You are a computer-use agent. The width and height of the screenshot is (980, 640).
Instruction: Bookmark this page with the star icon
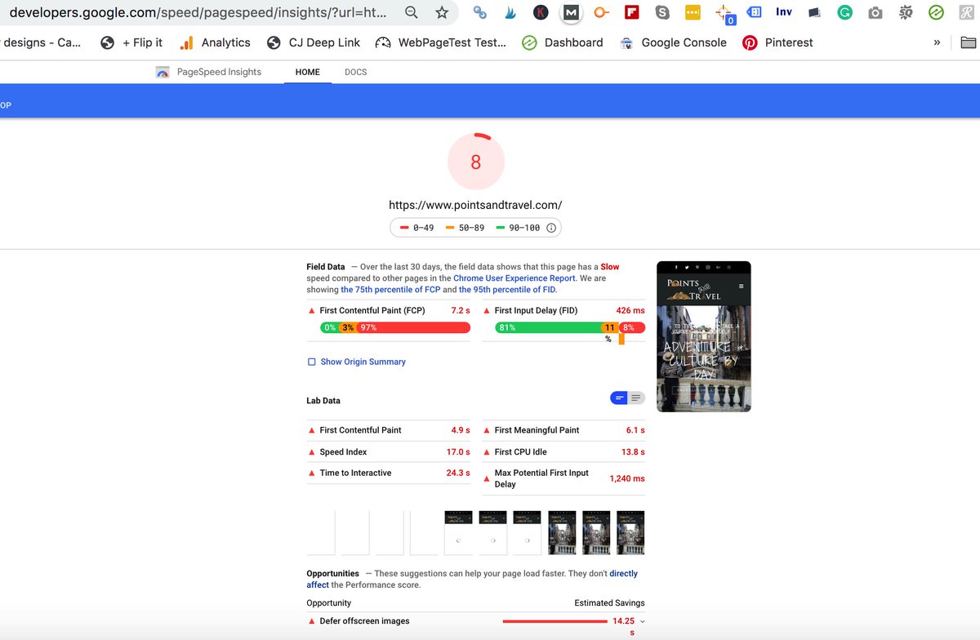click(x=442, y=12)
